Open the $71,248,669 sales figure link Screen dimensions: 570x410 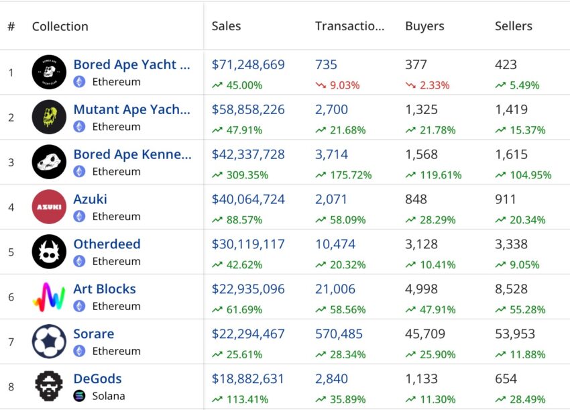(248, 64)
